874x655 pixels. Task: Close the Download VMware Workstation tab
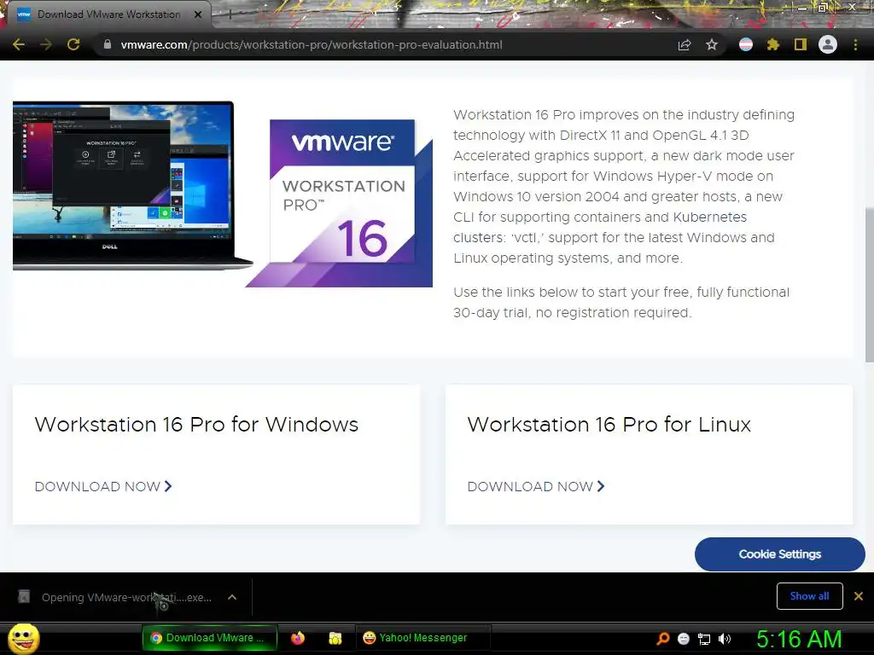(198, 14)
